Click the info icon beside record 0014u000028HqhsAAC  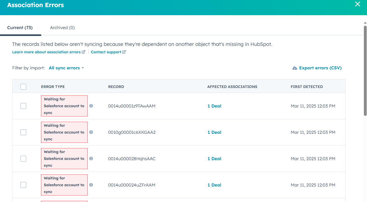pos(91,159)
